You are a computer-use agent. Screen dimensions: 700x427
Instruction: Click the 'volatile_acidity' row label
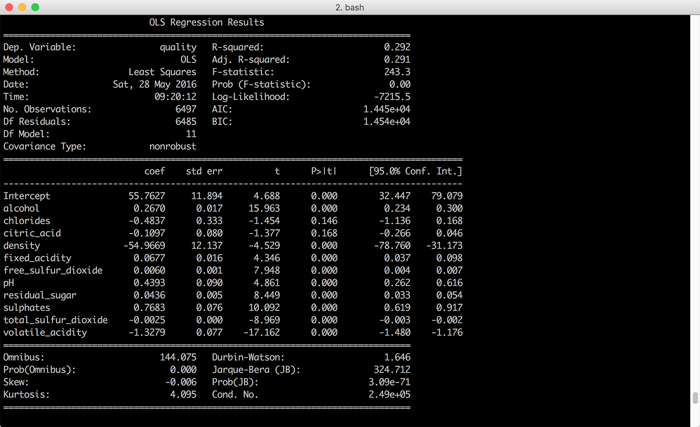(45, 333)
